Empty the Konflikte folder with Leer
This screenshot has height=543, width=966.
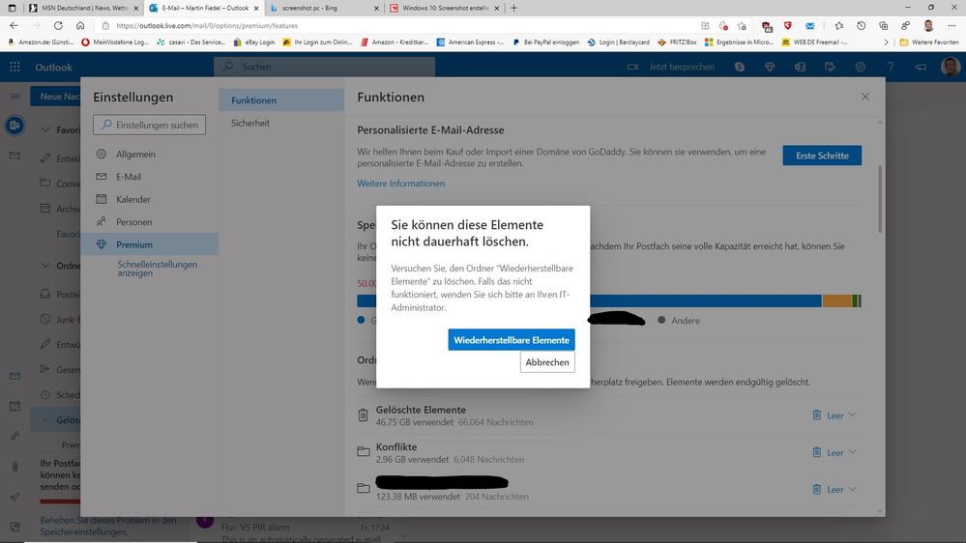tap(828, 452)
